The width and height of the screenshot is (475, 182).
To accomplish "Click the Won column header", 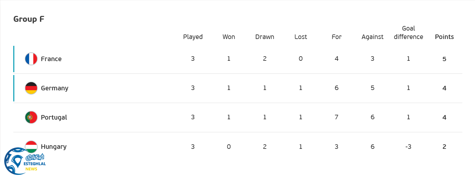I will [229, 37].
